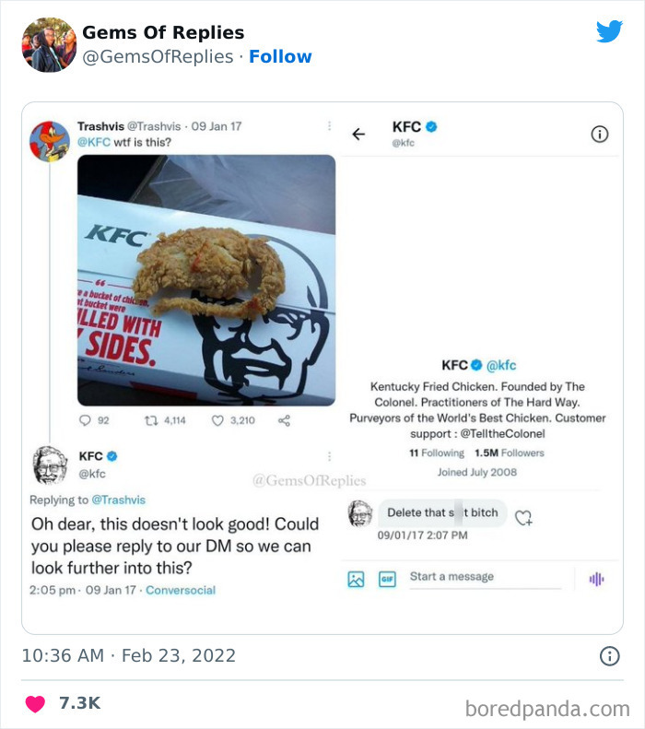Image resolution: width=645 pixels, height=729 pixels.
Task: Open the KFC conversation info icon
Action: click(600, 135)
